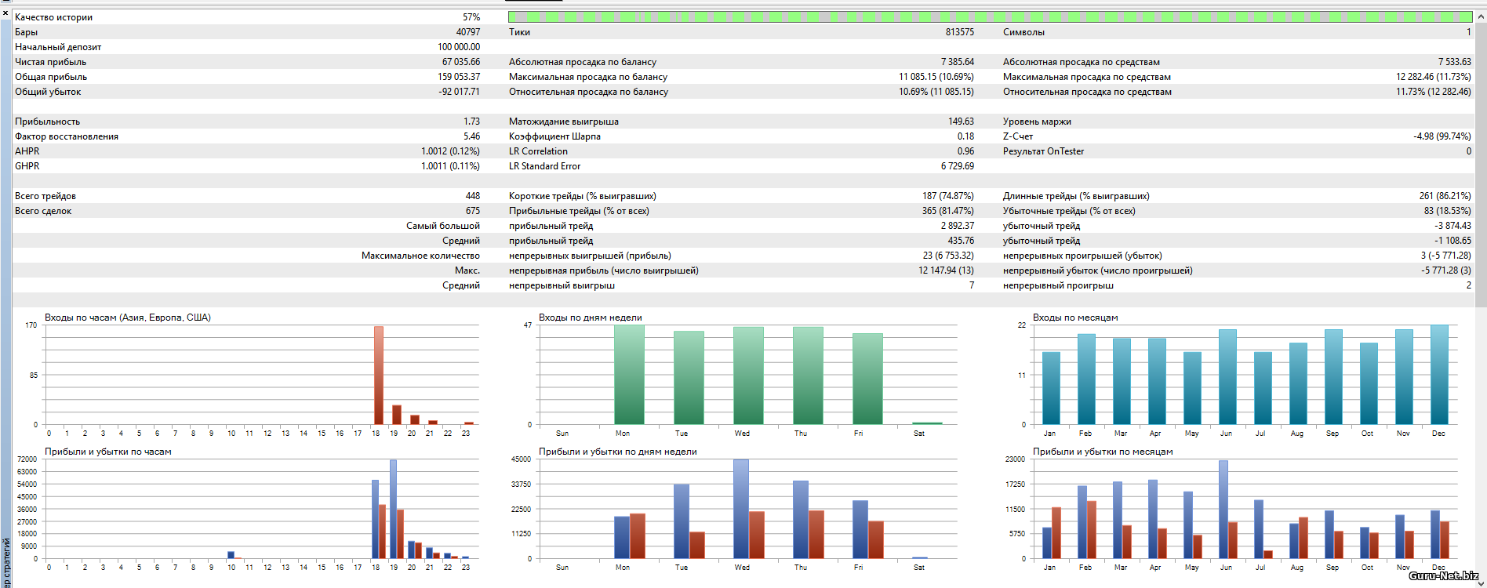1487x588 pixels.
Task: Select the short trades value "187 (74.87%)"
Action: pyautogui.click(x=947, y=196)
